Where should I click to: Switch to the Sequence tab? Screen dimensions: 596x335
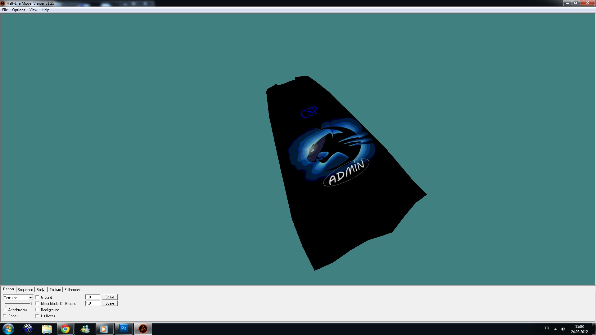click(x=25, y=290)
